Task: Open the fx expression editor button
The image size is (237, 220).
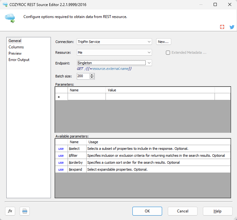Action: coord(10,211)
